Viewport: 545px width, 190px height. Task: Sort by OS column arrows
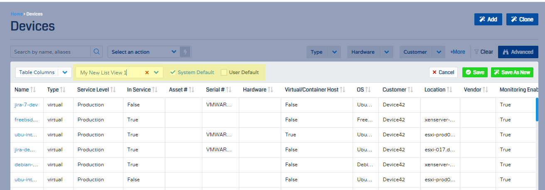click(368, 90)
